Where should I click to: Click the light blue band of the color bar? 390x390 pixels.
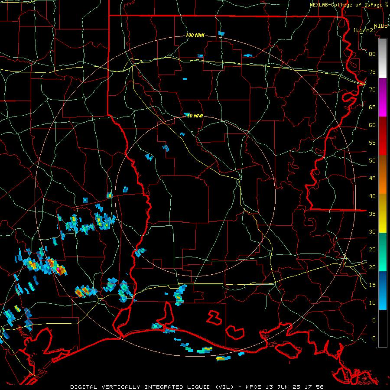[383, 290]
